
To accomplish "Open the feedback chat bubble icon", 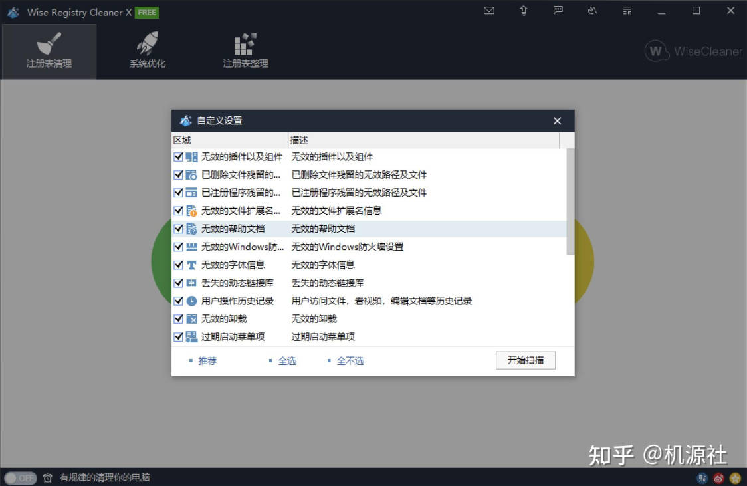I will (x=558, y=11).
